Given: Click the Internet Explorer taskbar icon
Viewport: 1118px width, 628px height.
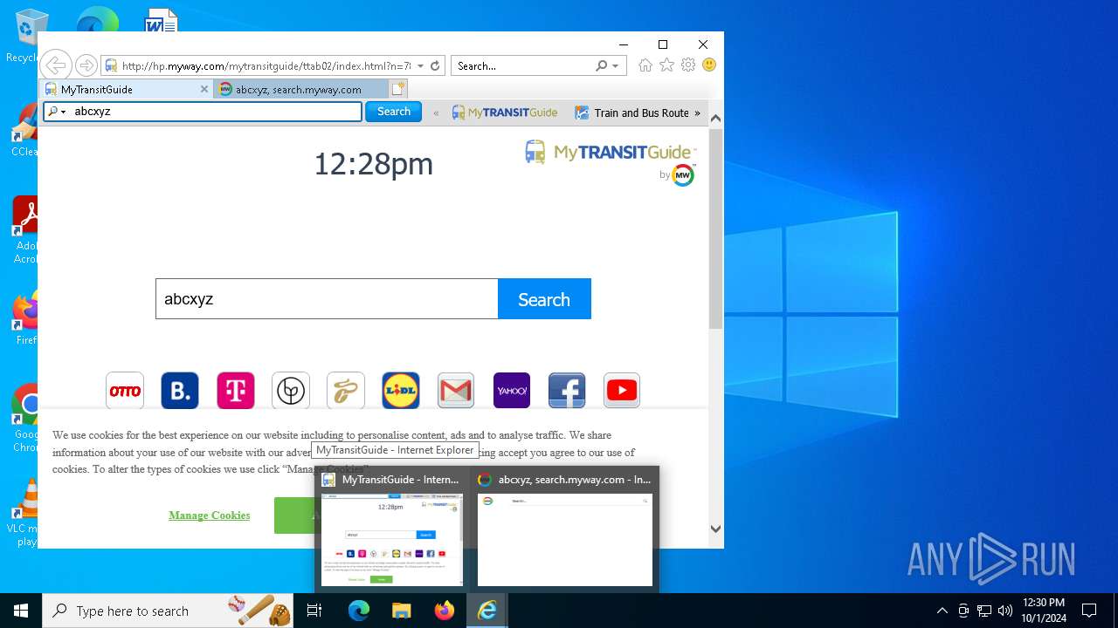Looking at the screenshot, I should click(x=487, y=611).
